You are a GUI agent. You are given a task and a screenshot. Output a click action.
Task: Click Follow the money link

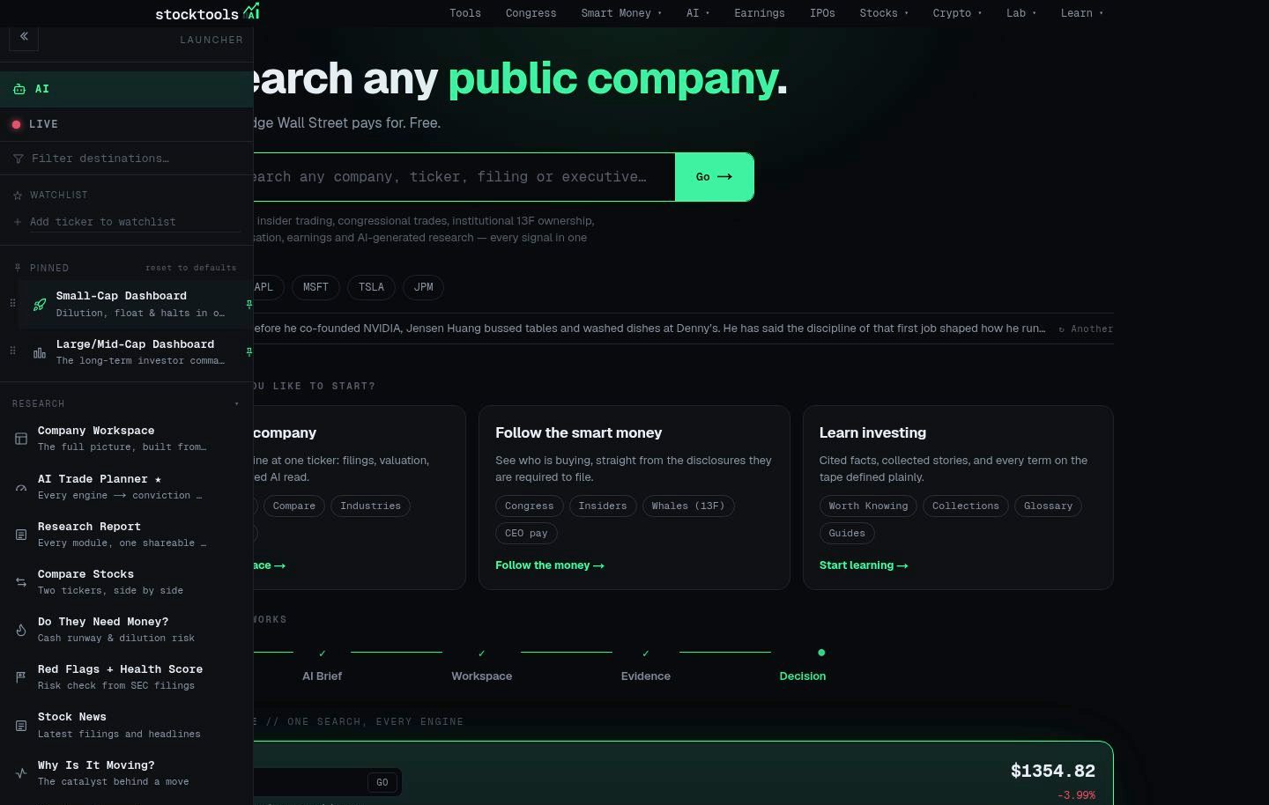[550, 565]
